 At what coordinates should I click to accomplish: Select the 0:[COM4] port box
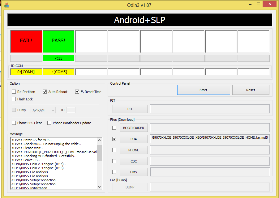(26, 72)
